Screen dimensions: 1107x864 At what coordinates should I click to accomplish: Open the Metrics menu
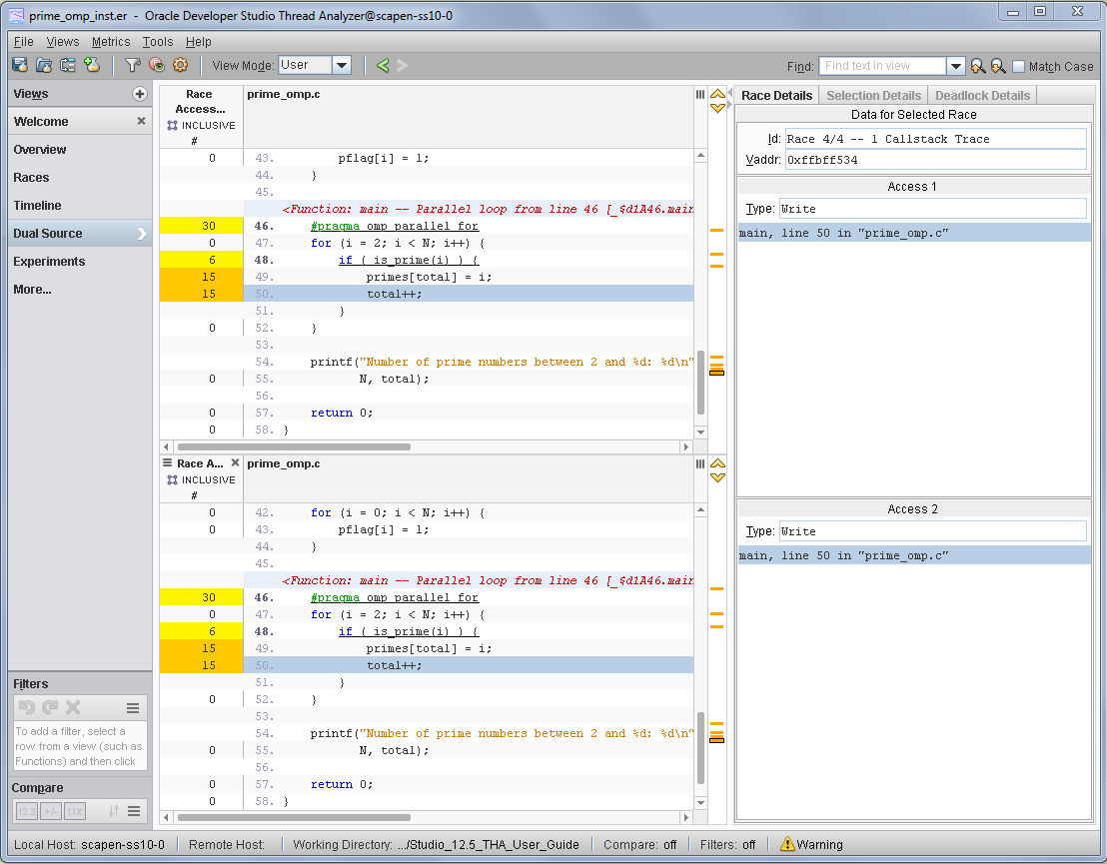click(111, 42)
